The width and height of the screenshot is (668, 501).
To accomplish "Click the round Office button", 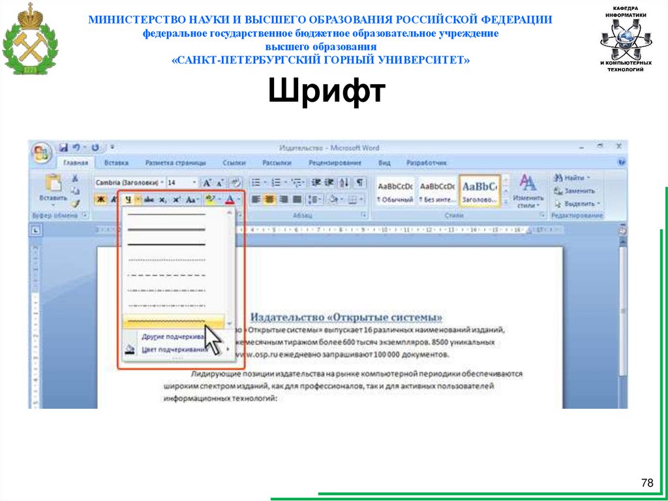I will [x=42, y=152].
